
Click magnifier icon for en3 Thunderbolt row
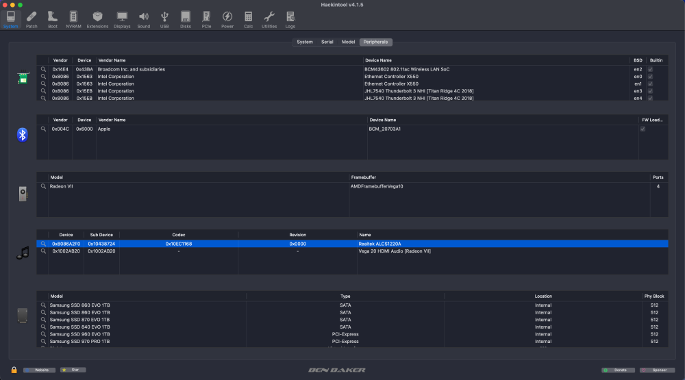pyautogui.click(x=43, y=91)
